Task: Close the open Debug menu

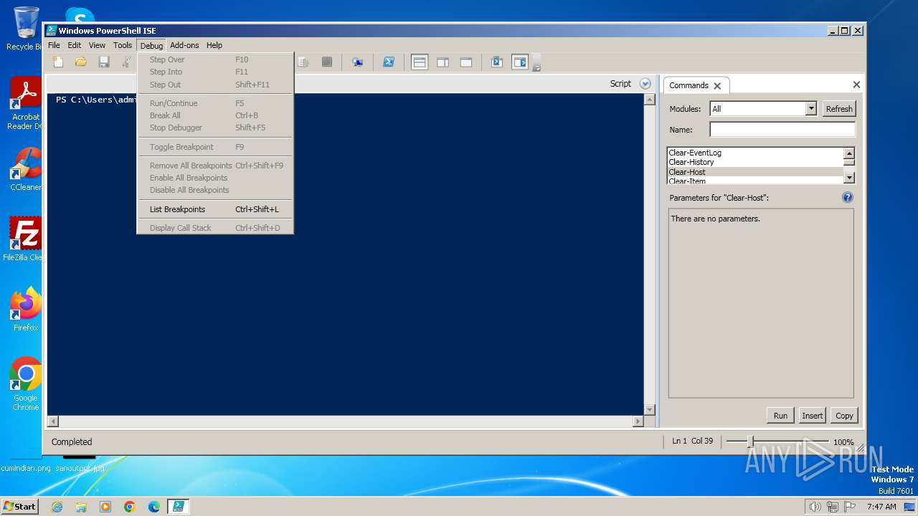Action: click(x=151, y=45)
